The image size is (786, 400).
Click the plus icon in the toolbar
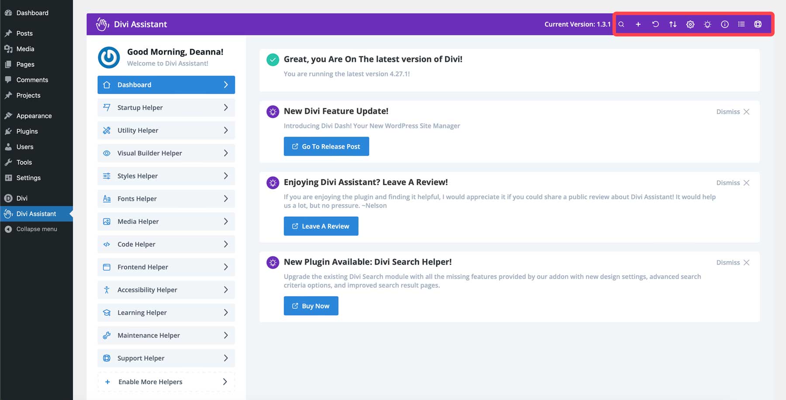pos(638,24)
